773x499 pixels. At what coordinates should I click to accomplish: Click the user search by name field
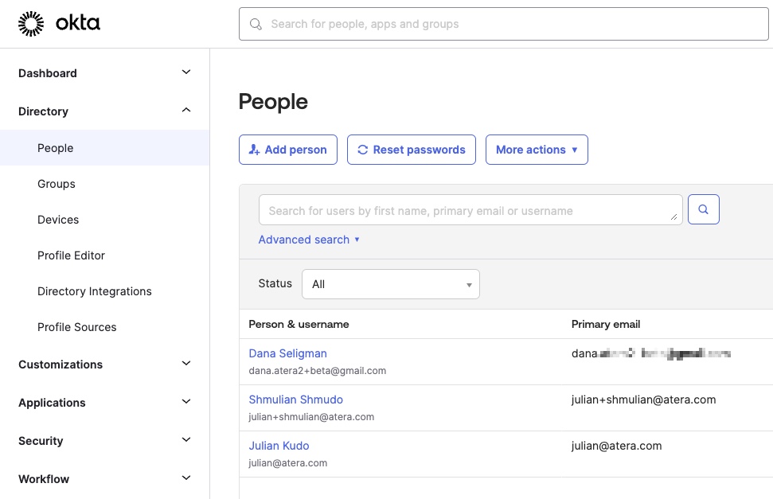click(x=470, y=210)
